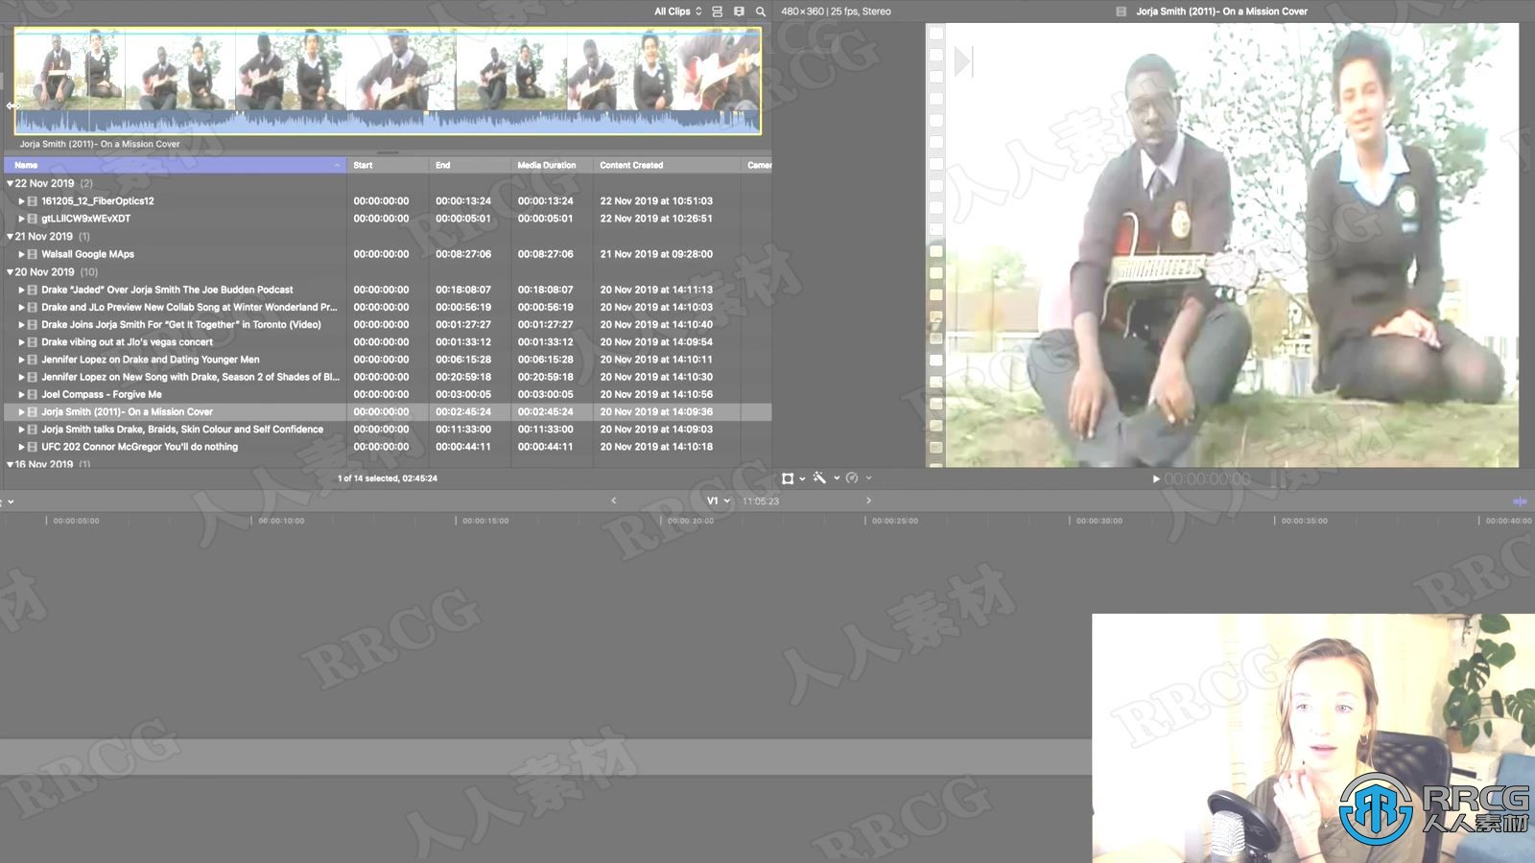Click the filmstrip clip name label under thumbnail
The width and height of the screenshot is (1535, 863).
click(100, 144)
